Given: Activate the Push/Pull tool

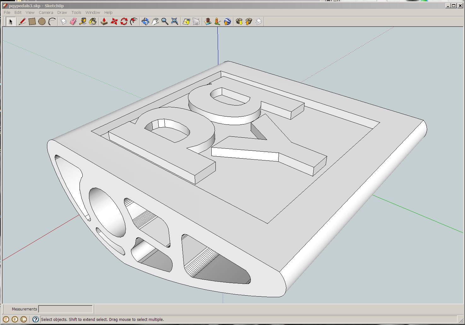Looking at the screenshot, I should 104,21.
